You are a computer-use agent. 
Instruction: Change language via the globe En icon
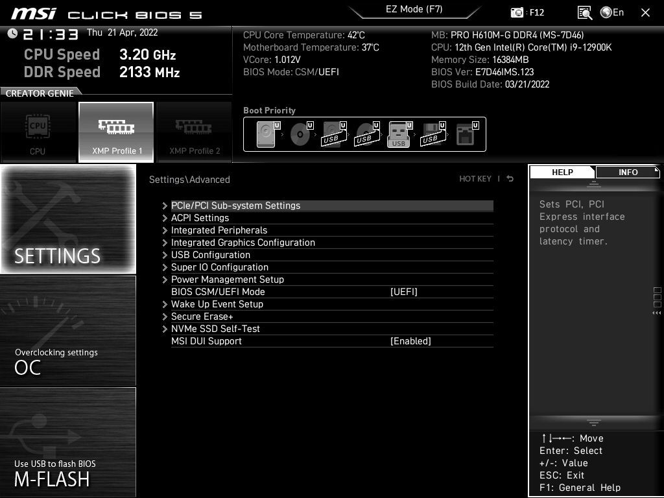(x=612, y=13)
